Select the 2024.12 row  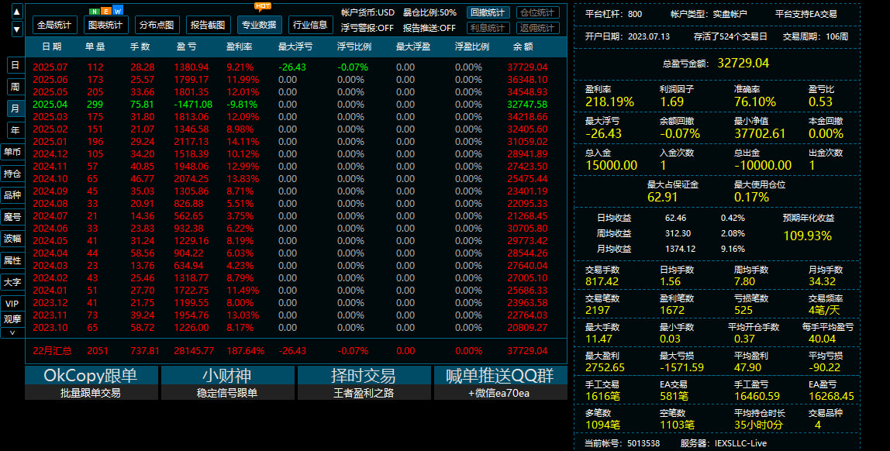click(x=295, y=153)
